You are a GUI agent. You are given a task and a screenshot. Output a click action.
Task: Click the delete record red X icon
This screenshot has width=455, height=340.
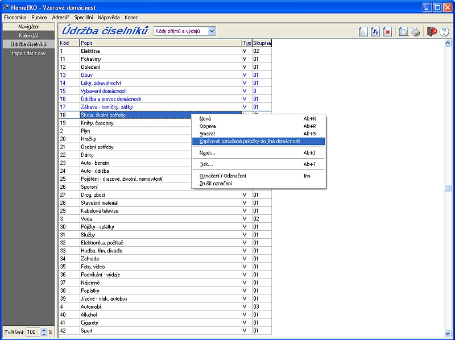coord(387,32)
